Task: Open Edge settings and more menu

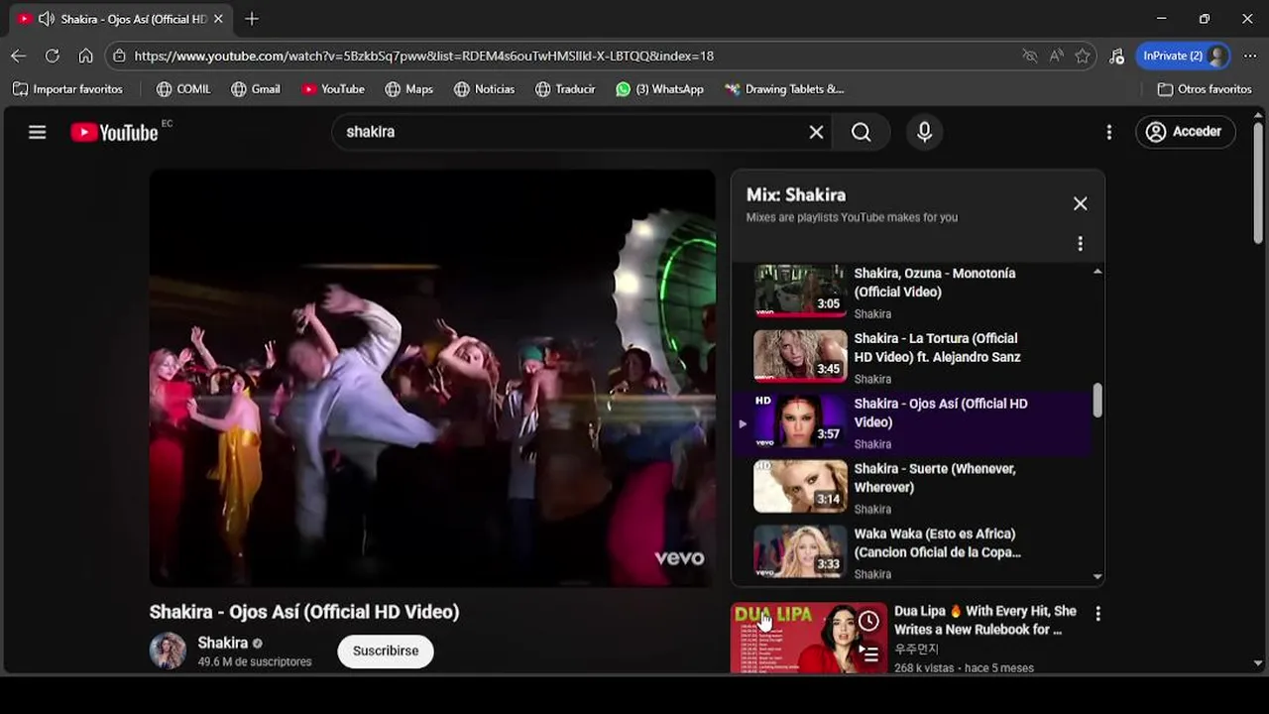Action: coord(1249,56)
